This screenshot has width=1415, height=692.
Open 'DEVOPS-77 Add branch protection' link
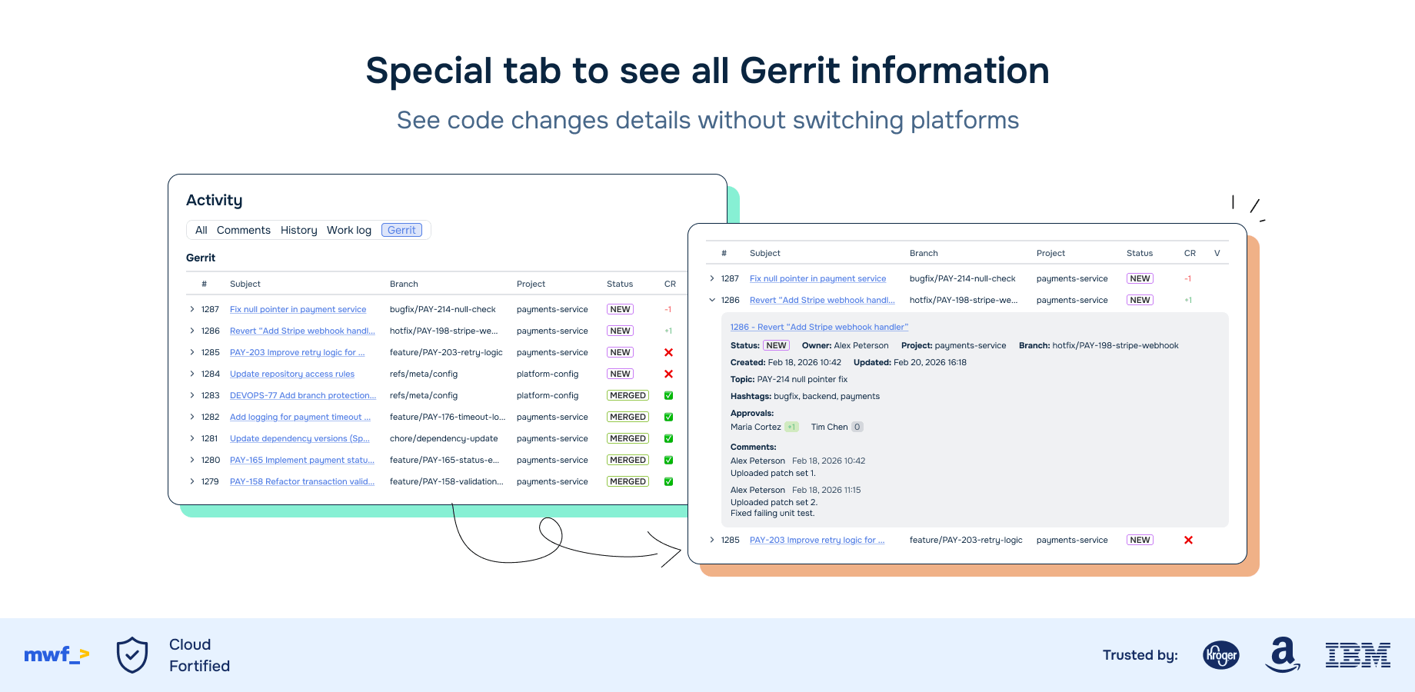coord(303,395)
